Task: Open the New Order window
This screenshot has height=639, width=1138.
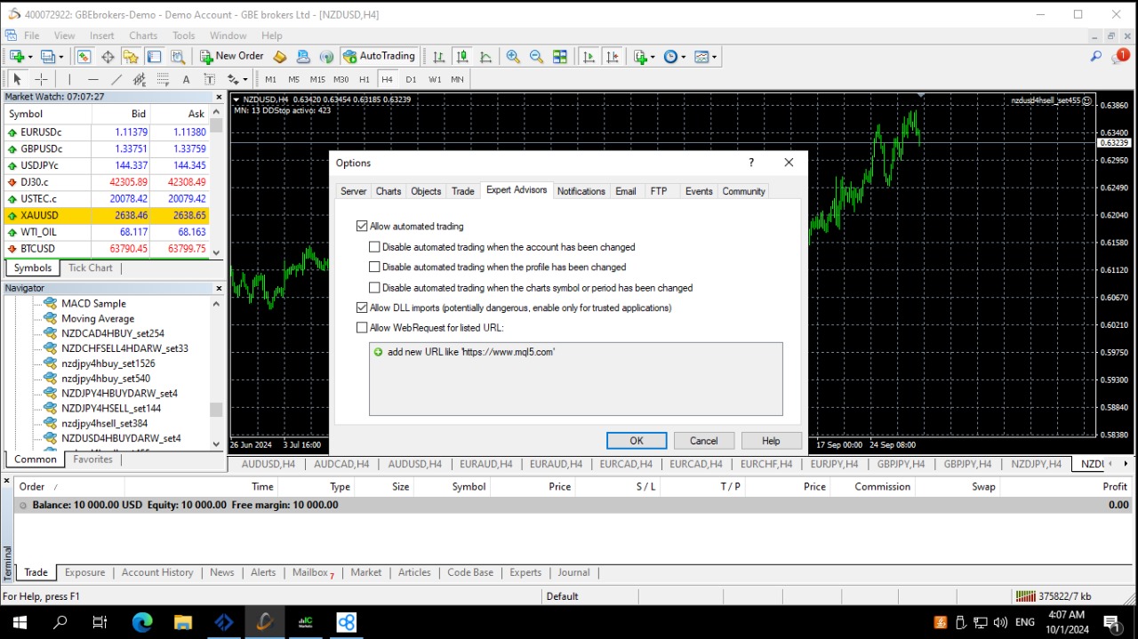Action: [x=231, y=56]
